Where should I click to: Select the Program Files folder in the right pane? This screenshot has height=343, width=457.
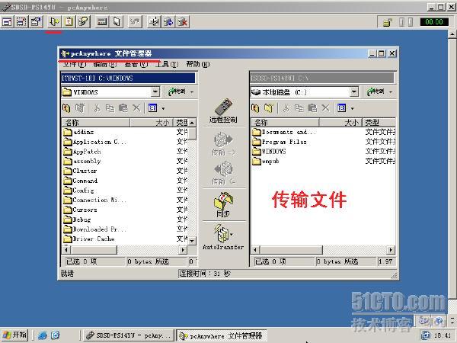[280, 142]
